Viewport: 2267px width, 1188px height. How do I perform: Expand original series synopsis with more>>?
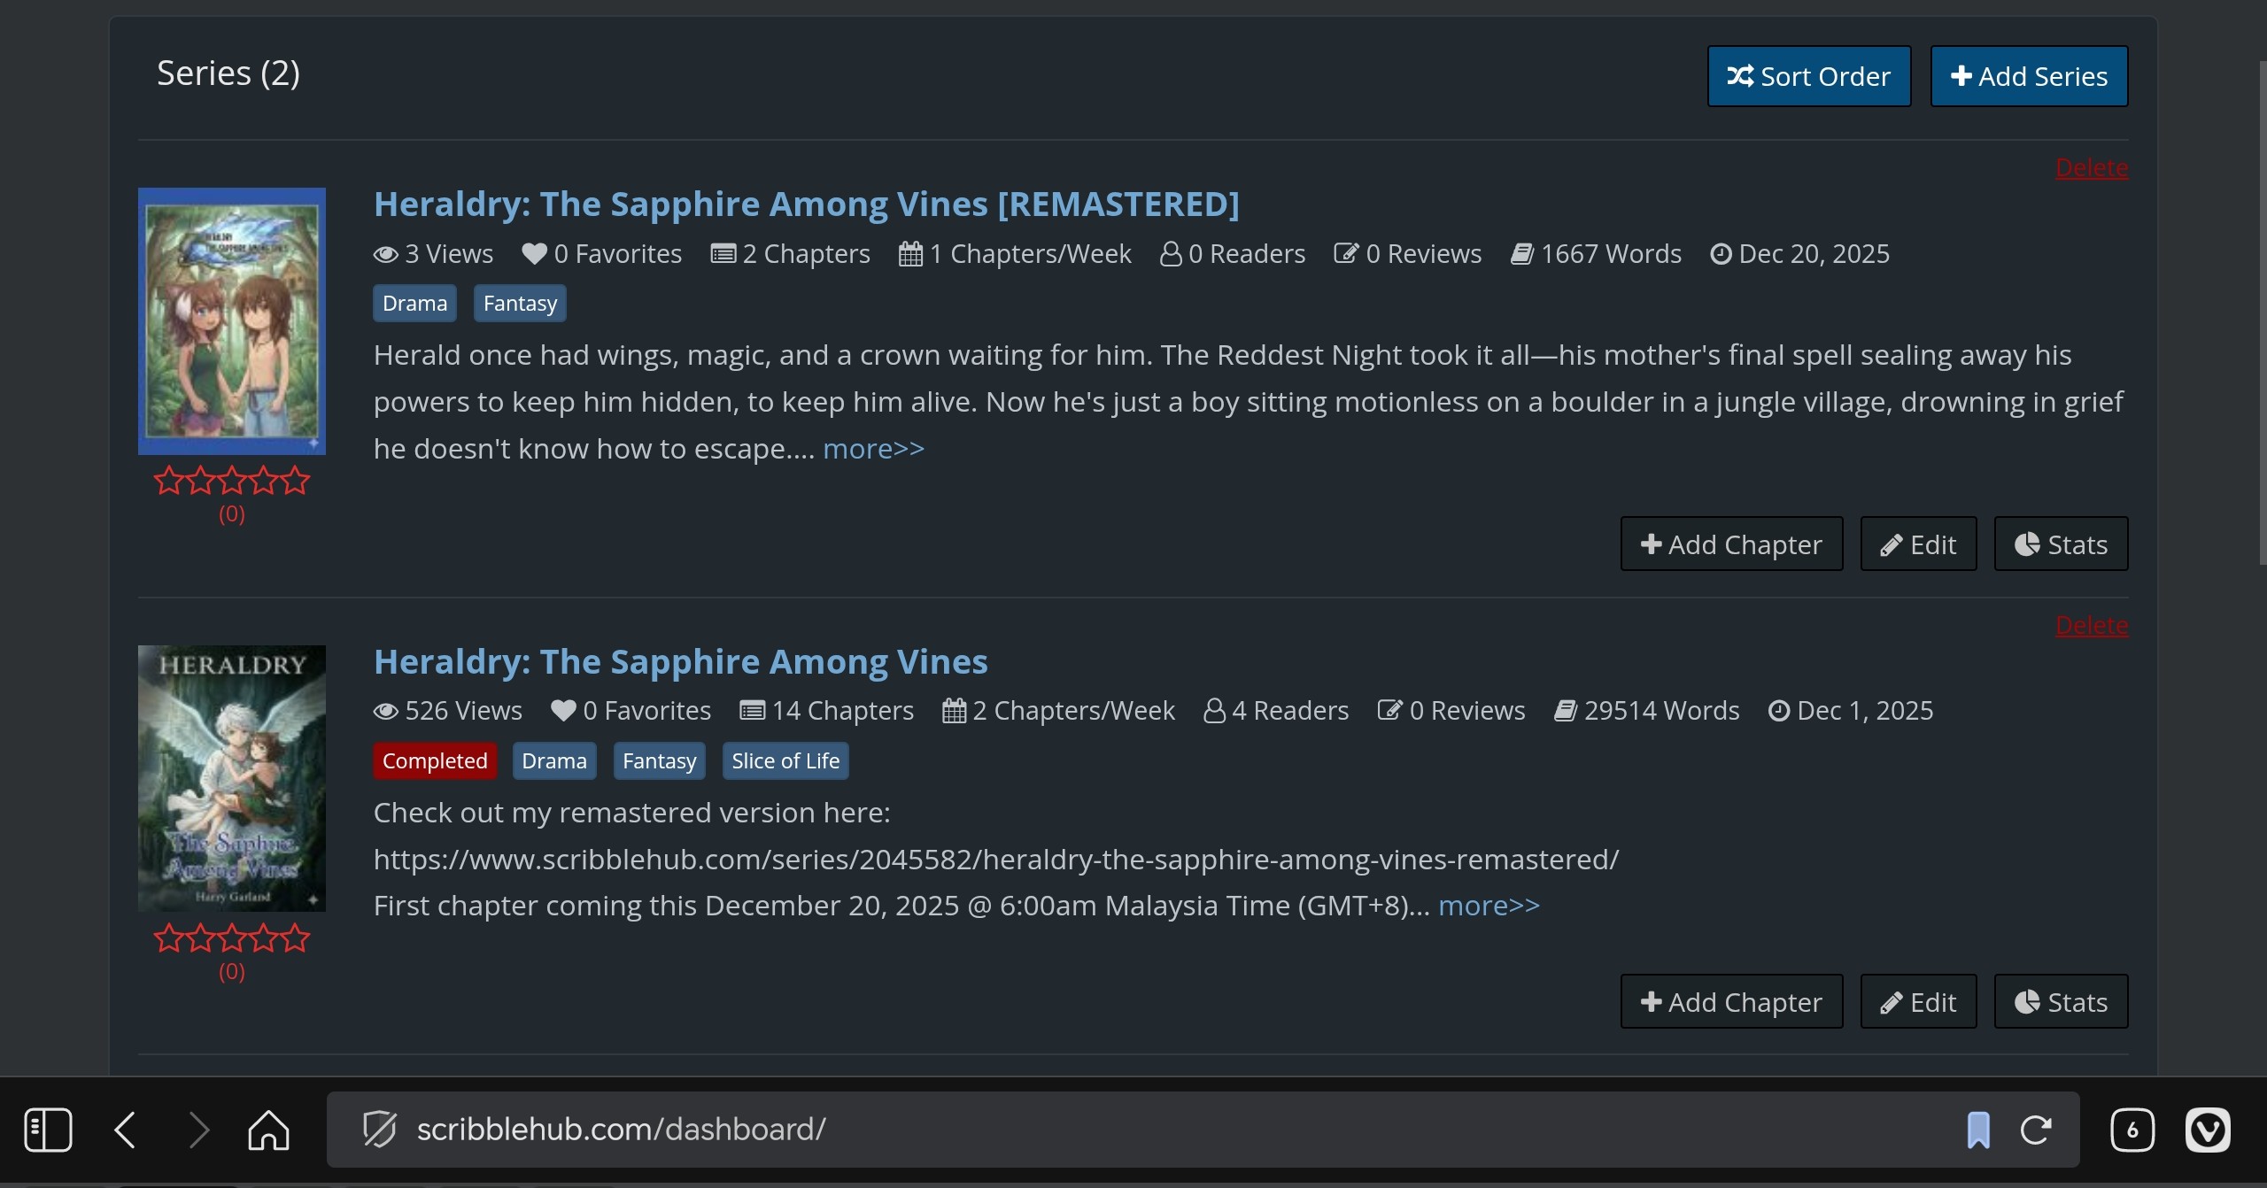(x=1489, y=906)
